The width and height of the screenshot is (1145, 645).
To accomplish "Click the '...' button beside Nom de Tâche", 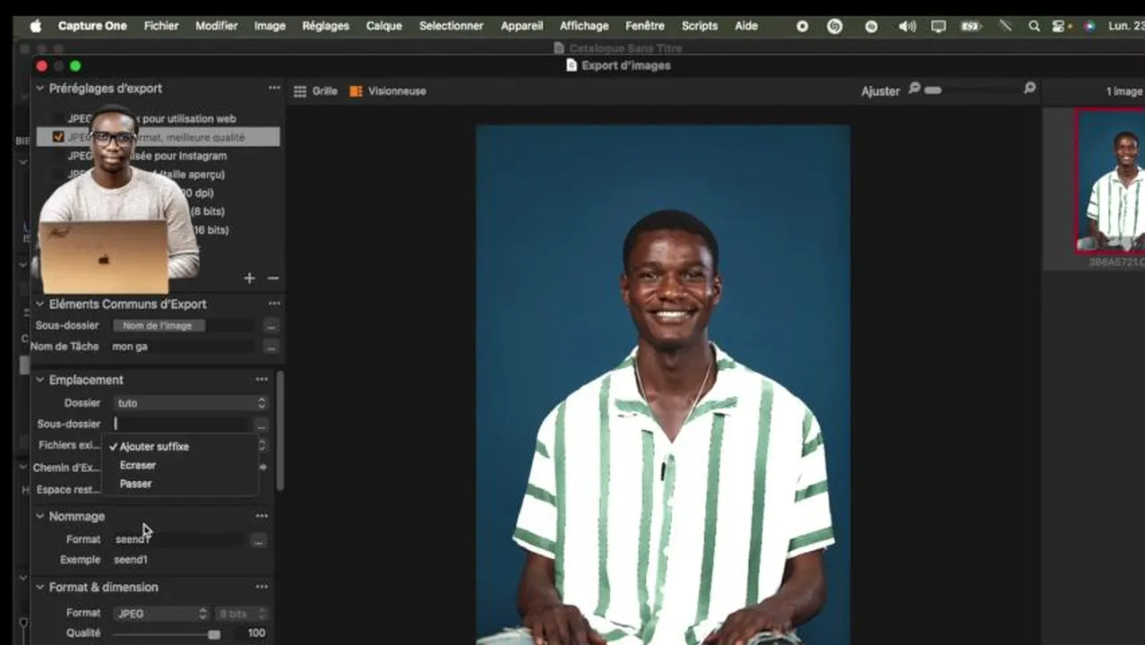I will coord(271,347).
